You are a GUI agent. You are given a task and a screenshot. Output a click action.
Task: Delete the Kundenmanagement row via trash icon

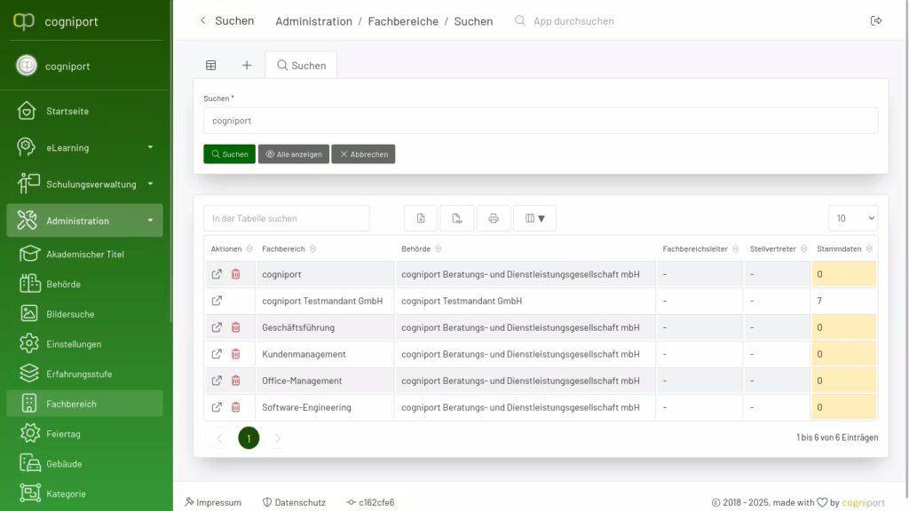(235, 354)
